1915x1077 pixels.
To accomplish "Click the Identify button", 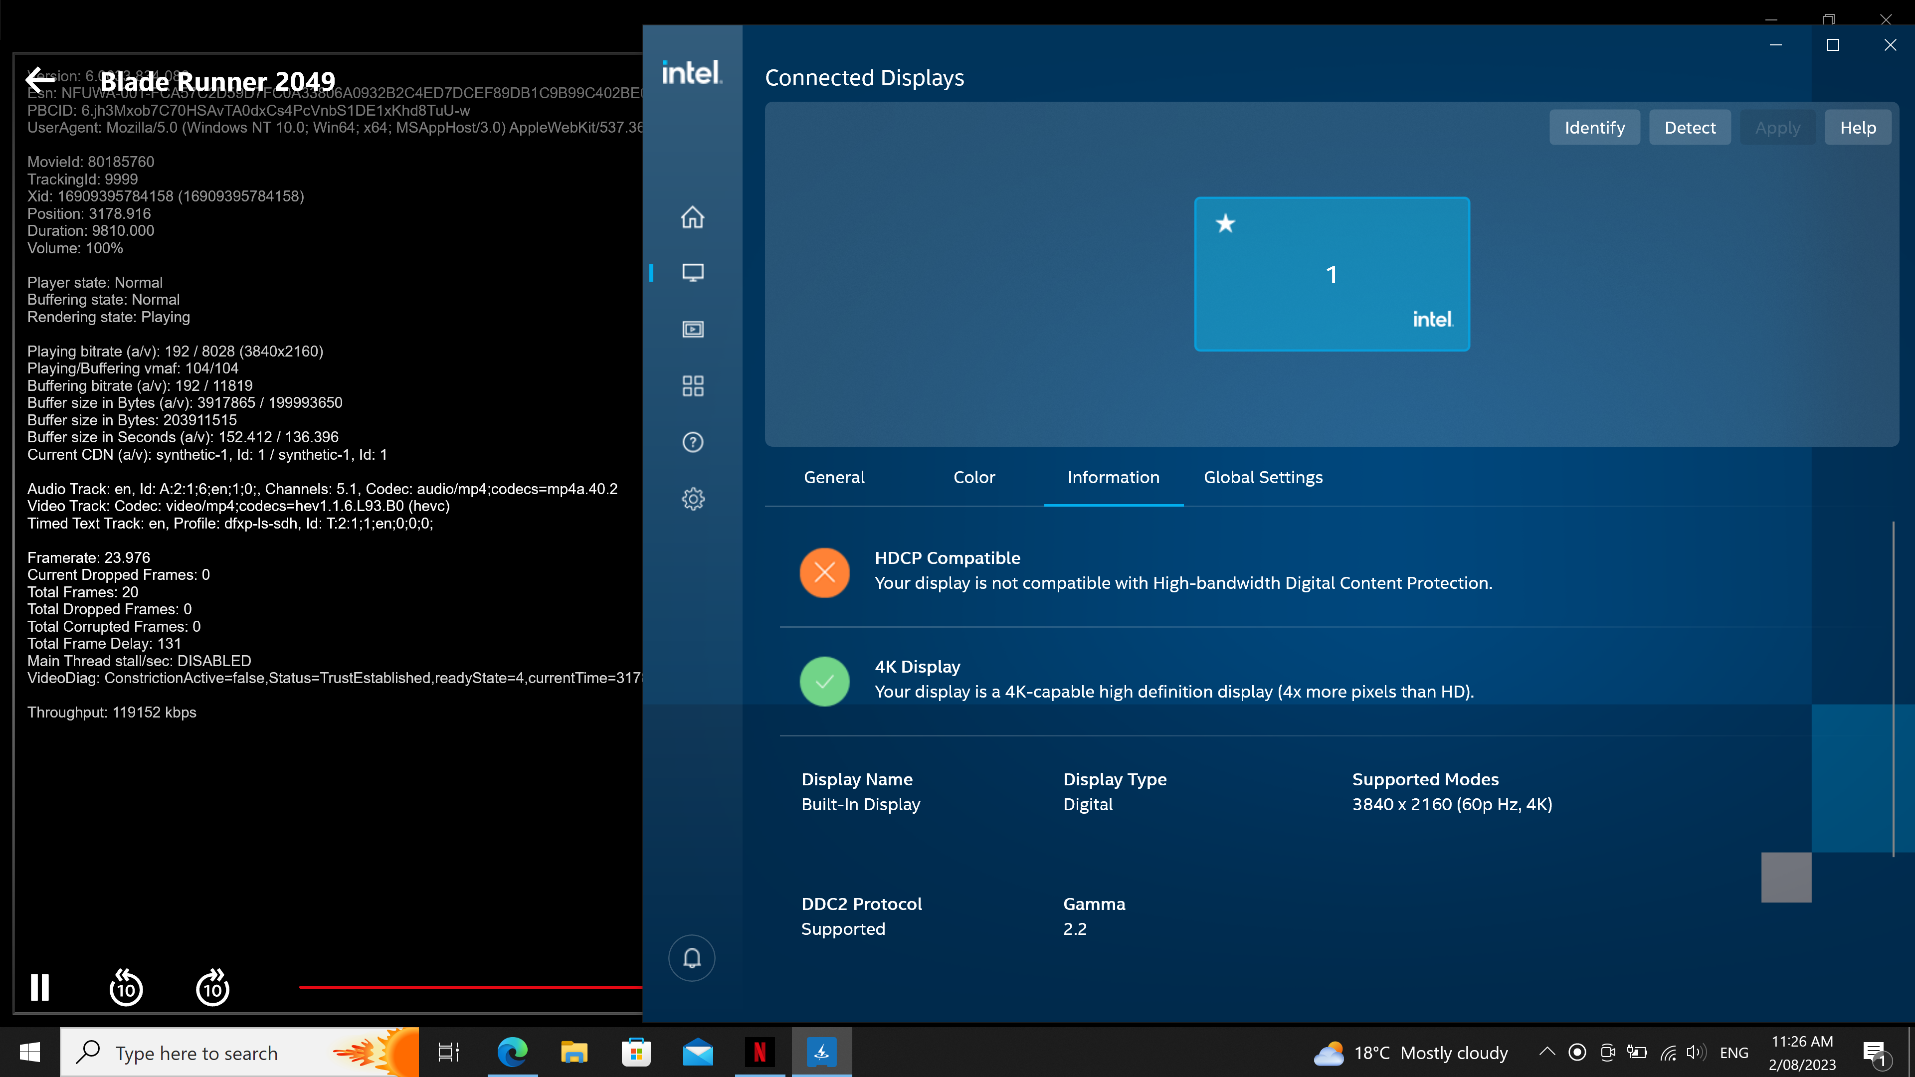I will tap(1595, 127).
